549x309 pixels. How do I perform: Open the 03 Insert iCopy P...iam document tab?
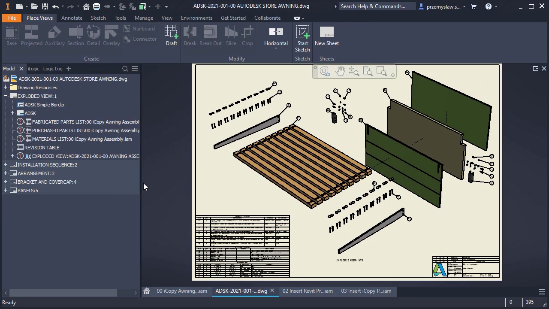366,291
